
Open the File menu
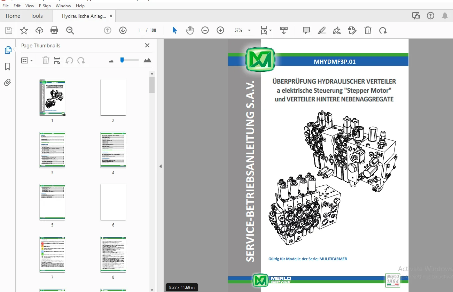(x=6, y=6)
